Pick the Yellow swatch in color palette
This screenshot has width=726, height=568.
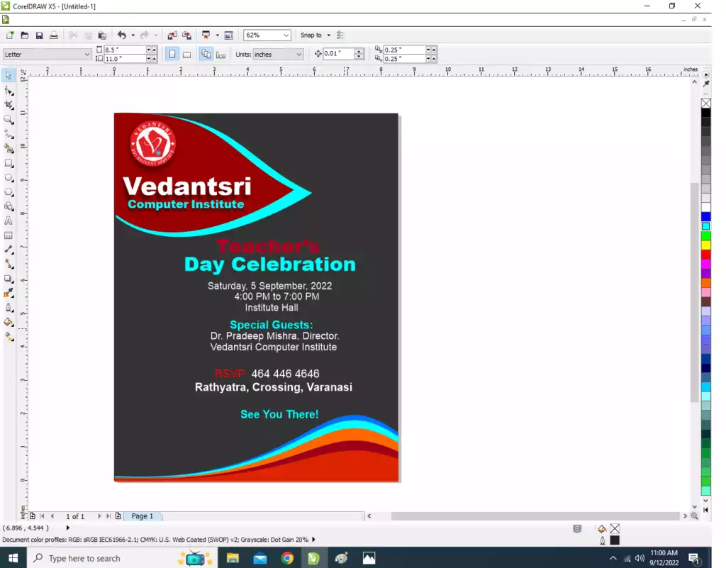(705, 245)
